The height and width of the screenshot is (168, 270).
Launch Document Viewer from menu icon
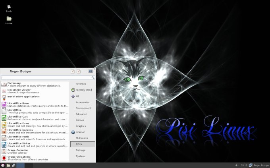tap(4, 91)
